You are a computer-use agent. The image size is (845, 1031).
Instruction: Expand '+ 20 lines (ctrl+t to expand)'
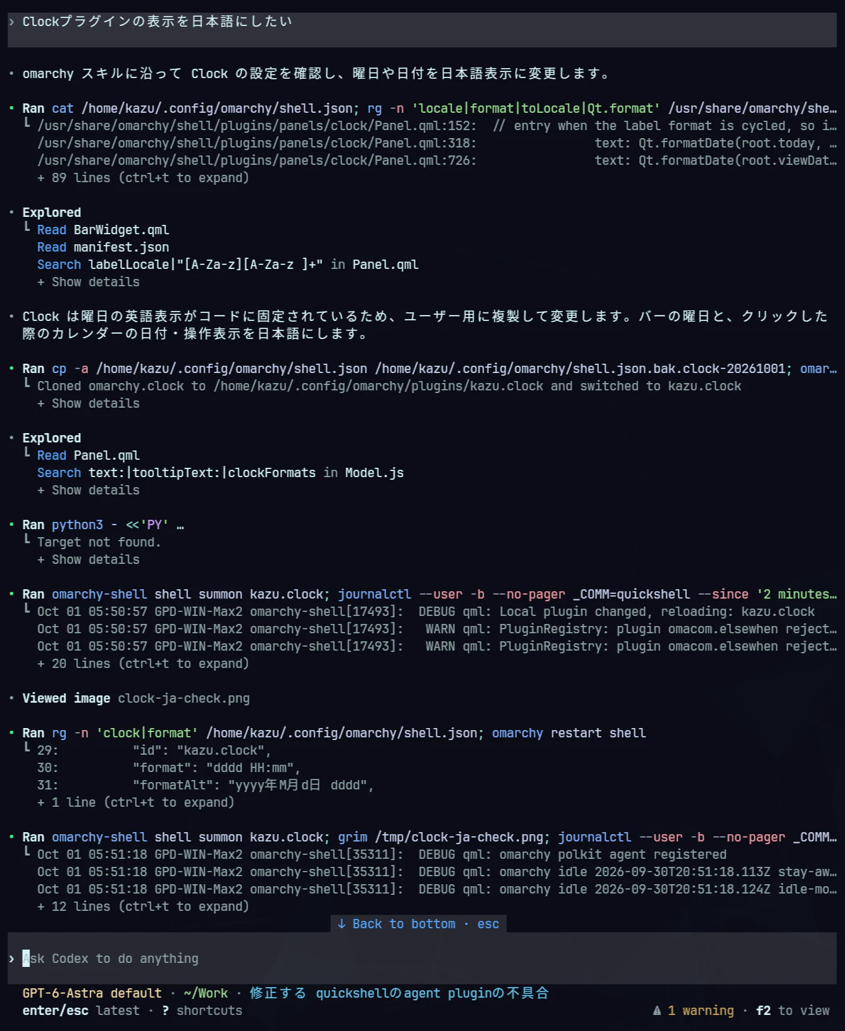coord(143,663)
